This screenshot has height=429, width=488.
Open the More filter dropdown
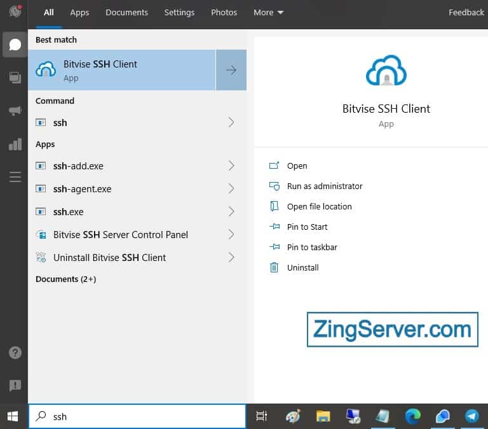pyautogui.click(x=268, y=13)
